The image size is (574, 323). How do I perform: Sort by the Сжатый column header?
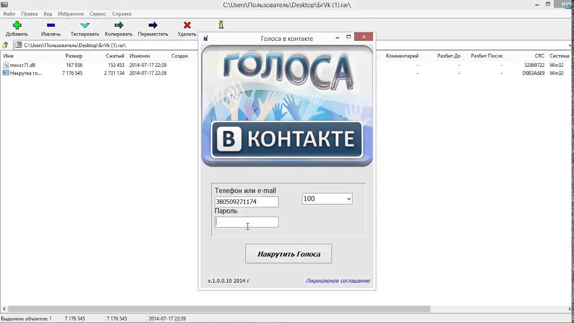pos(115,56)
